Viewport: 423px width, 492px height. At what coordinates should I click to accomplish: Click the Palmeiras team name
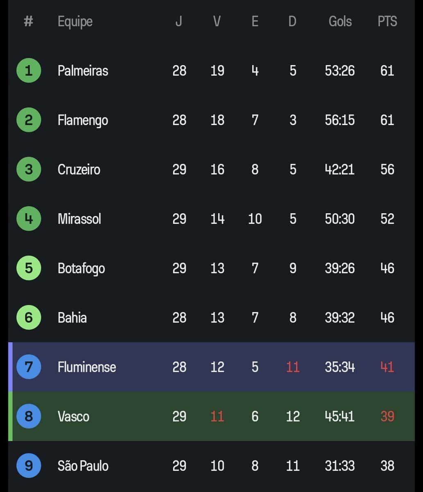click(83, 71)
